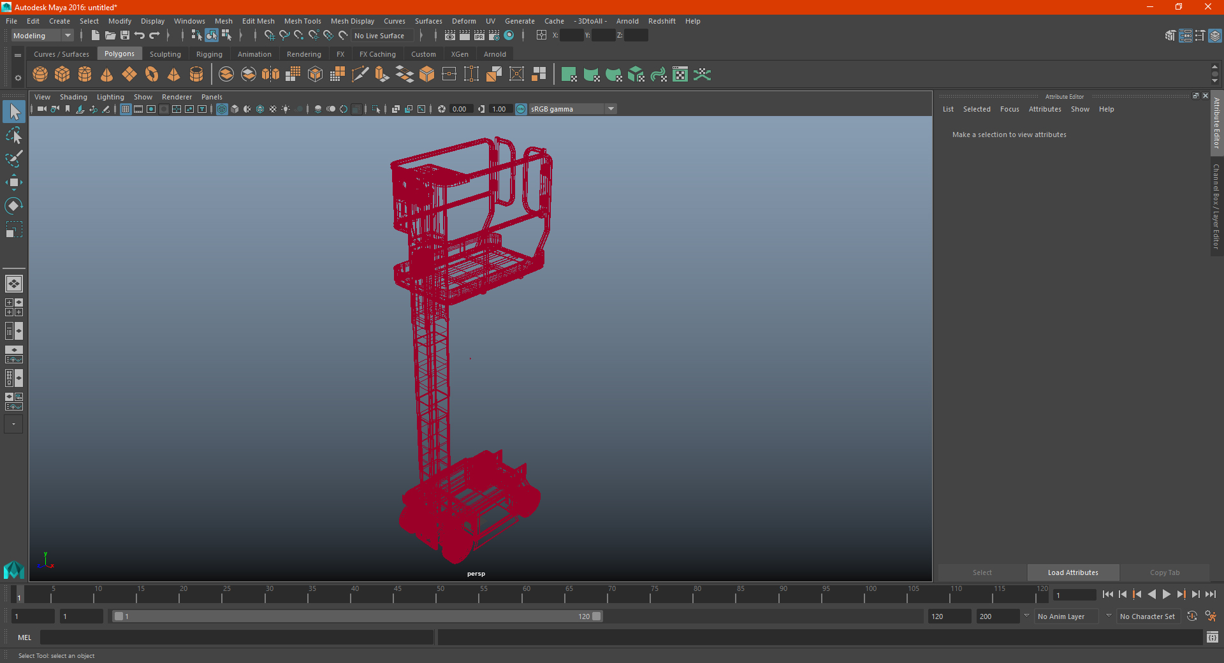Create a polygon pipe from the shelf
Viewport: 1224px width, 663px height.
pos(196,75)
